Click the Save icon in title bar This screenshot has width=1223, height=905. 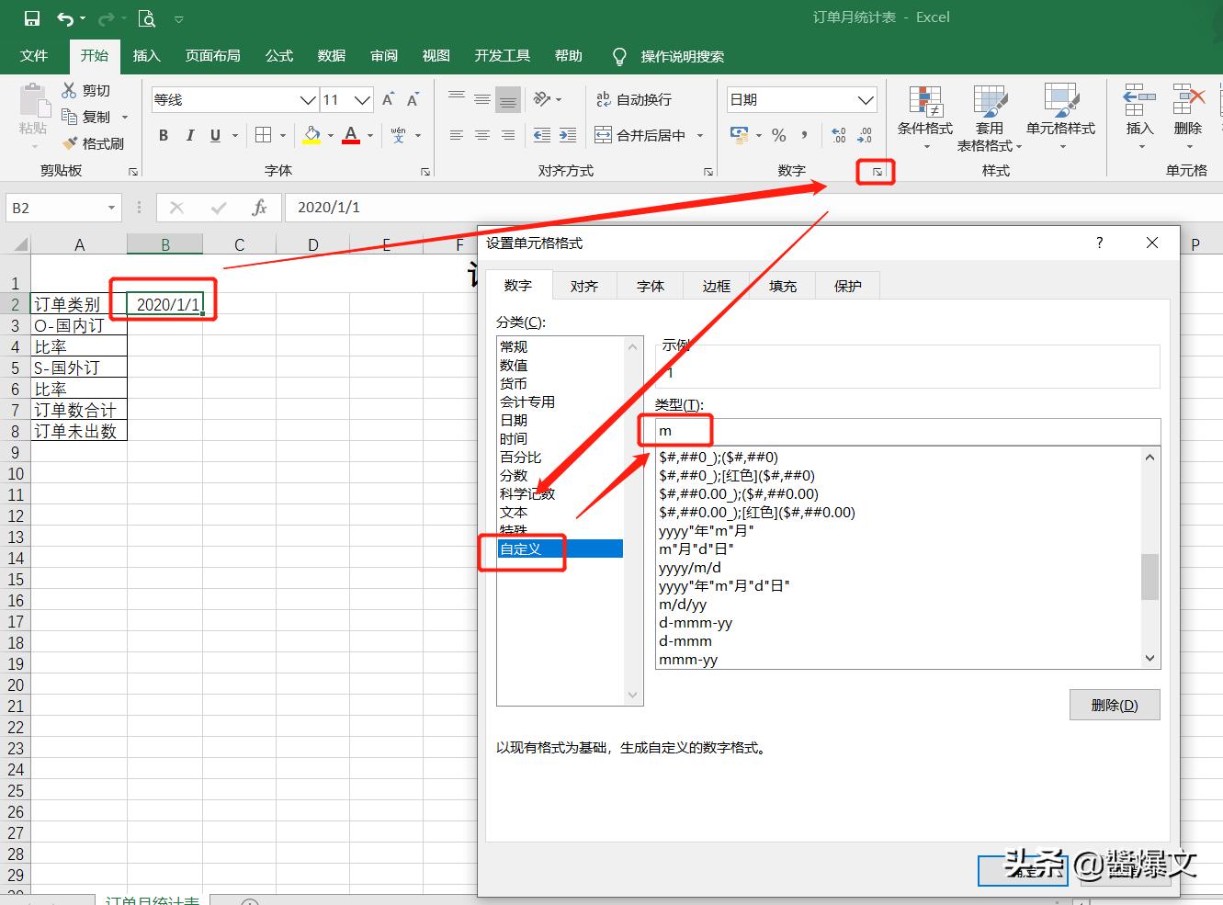31,18
